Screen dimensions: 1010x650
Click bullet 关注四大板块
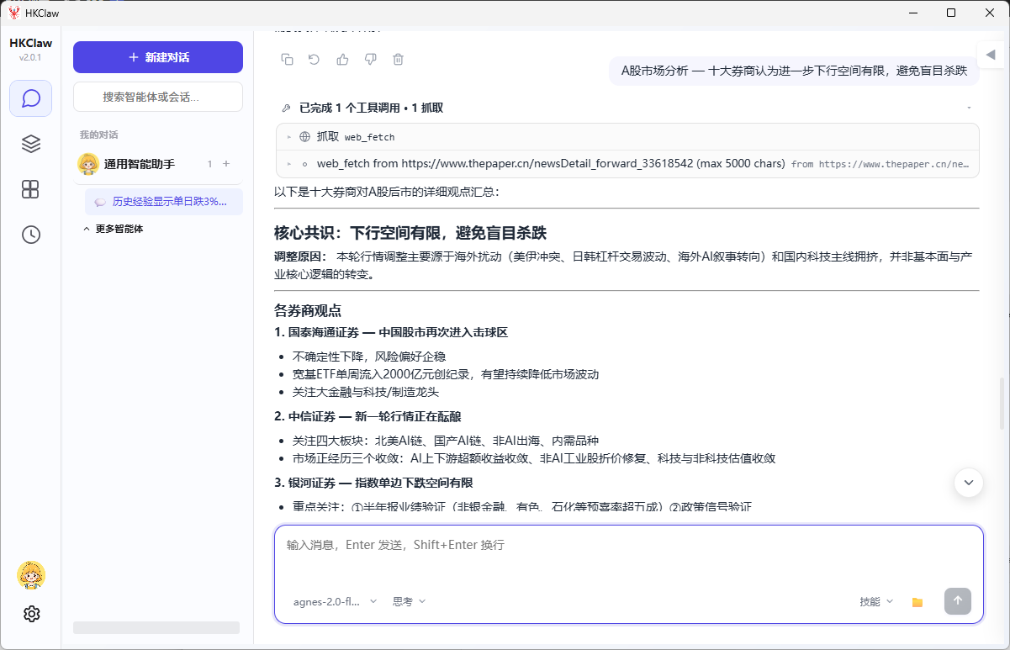point(446,441)
